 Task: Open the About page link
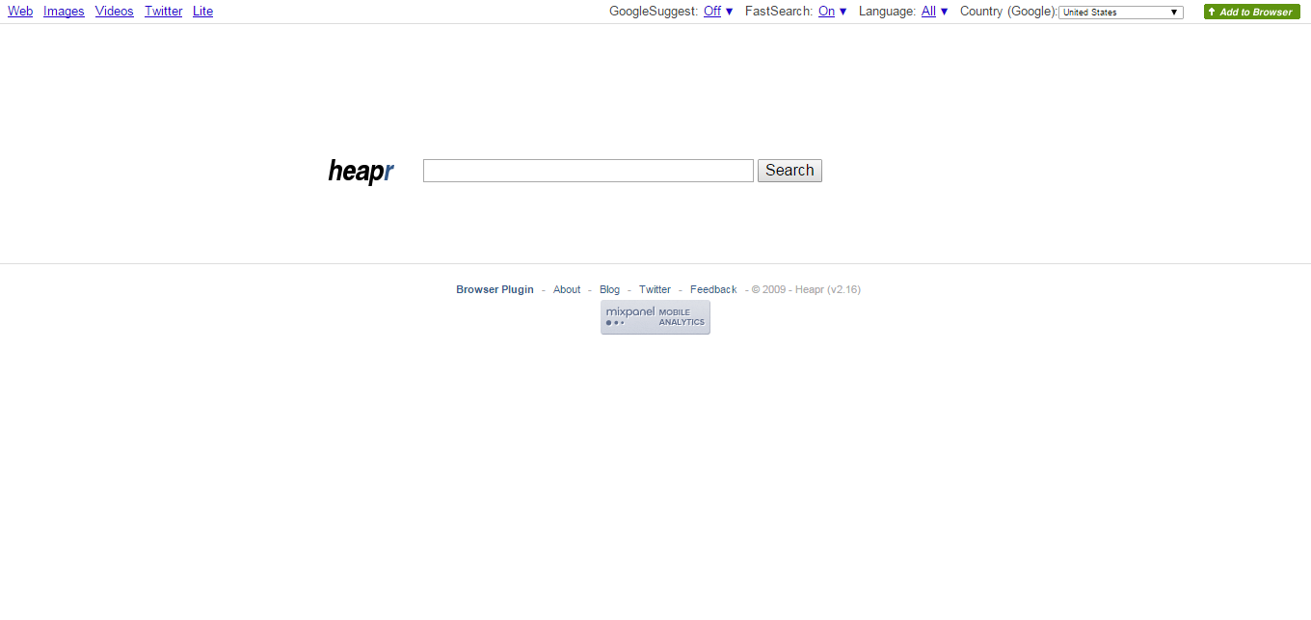click(567, 289)
